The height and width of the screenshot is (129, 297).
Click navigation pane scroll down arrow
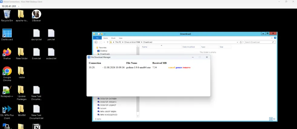tap(138, 116)
